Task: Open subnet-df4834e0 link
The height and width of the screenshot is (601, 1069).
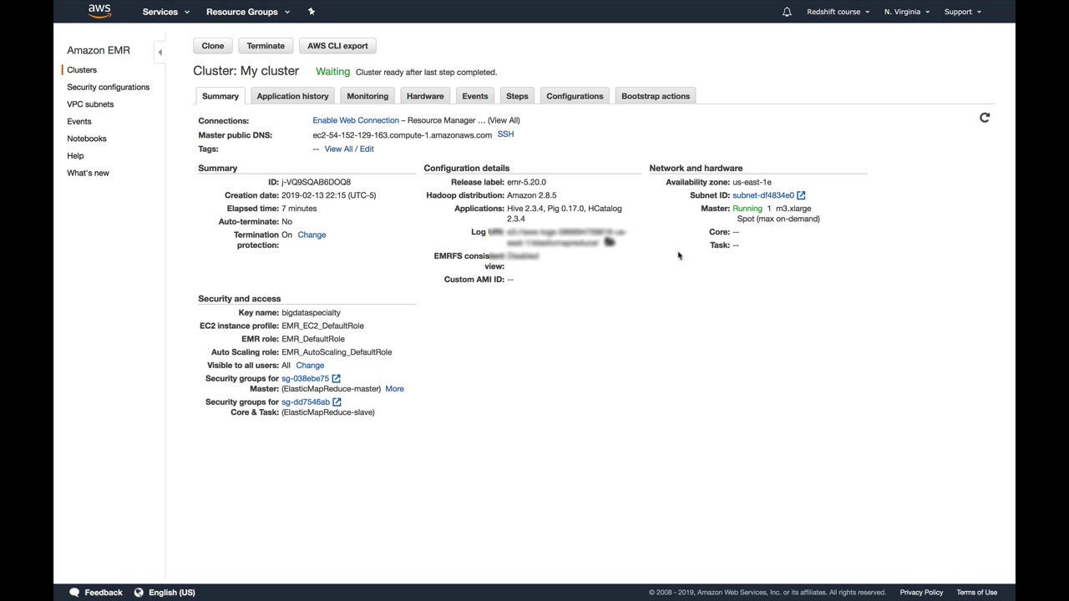Action: point(763,195)
